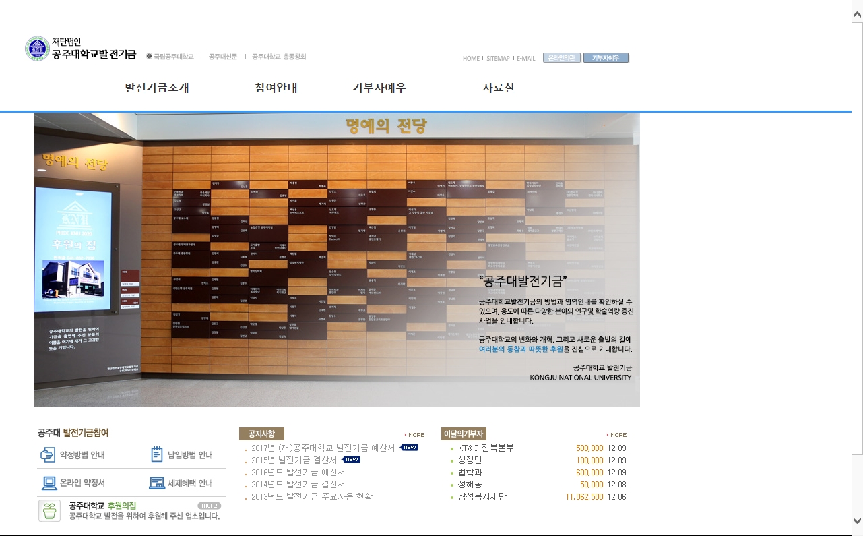Click the new badge beside 2015년 결산서
The image size is (863, 536).
[352, 460]
